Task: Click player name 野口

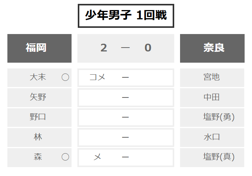Action: point(38,117)
